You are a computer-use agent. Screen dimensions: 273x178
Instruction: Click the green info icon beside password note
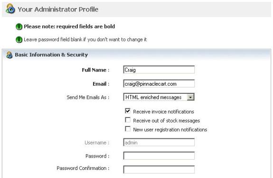pos(19,40)
